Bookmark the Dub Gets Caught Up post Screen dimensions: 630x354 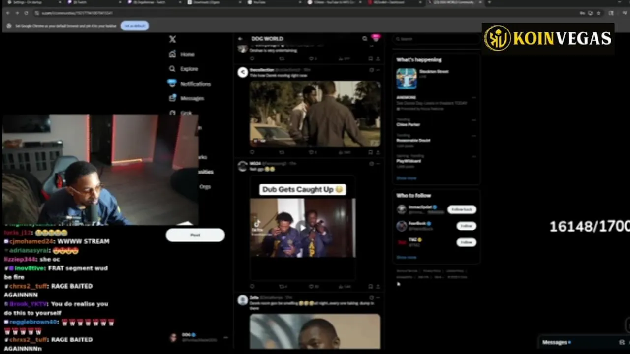(x=371, y=286)
